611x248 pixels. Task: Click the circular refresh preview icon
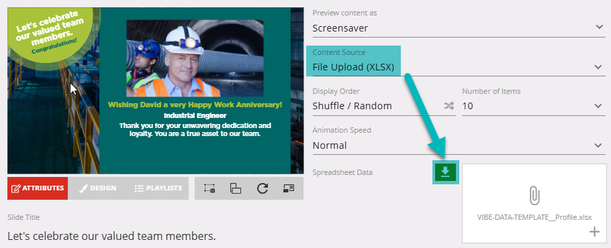tap(263, 188)
